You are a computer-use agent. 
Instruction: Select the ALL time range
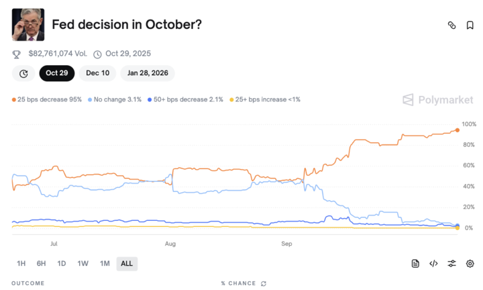tap(127, 264)
